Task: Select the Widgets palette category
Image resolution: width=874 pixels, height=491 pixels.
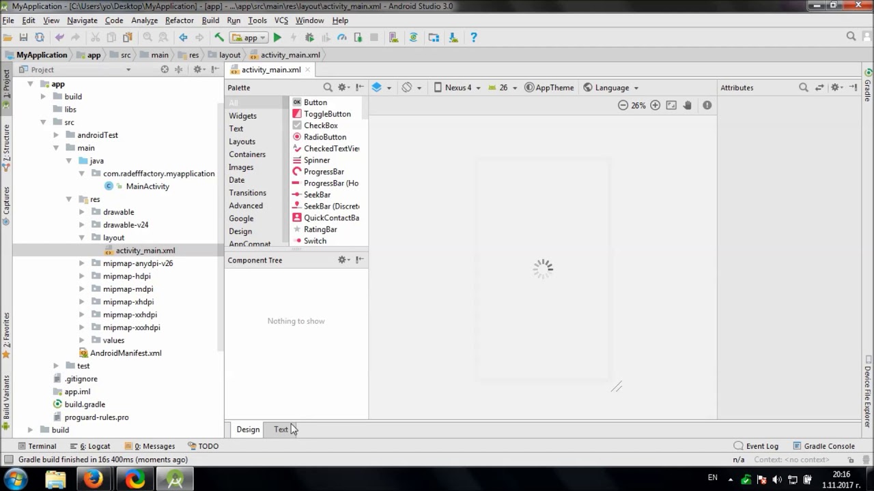Action: click(x=242, y=116)
